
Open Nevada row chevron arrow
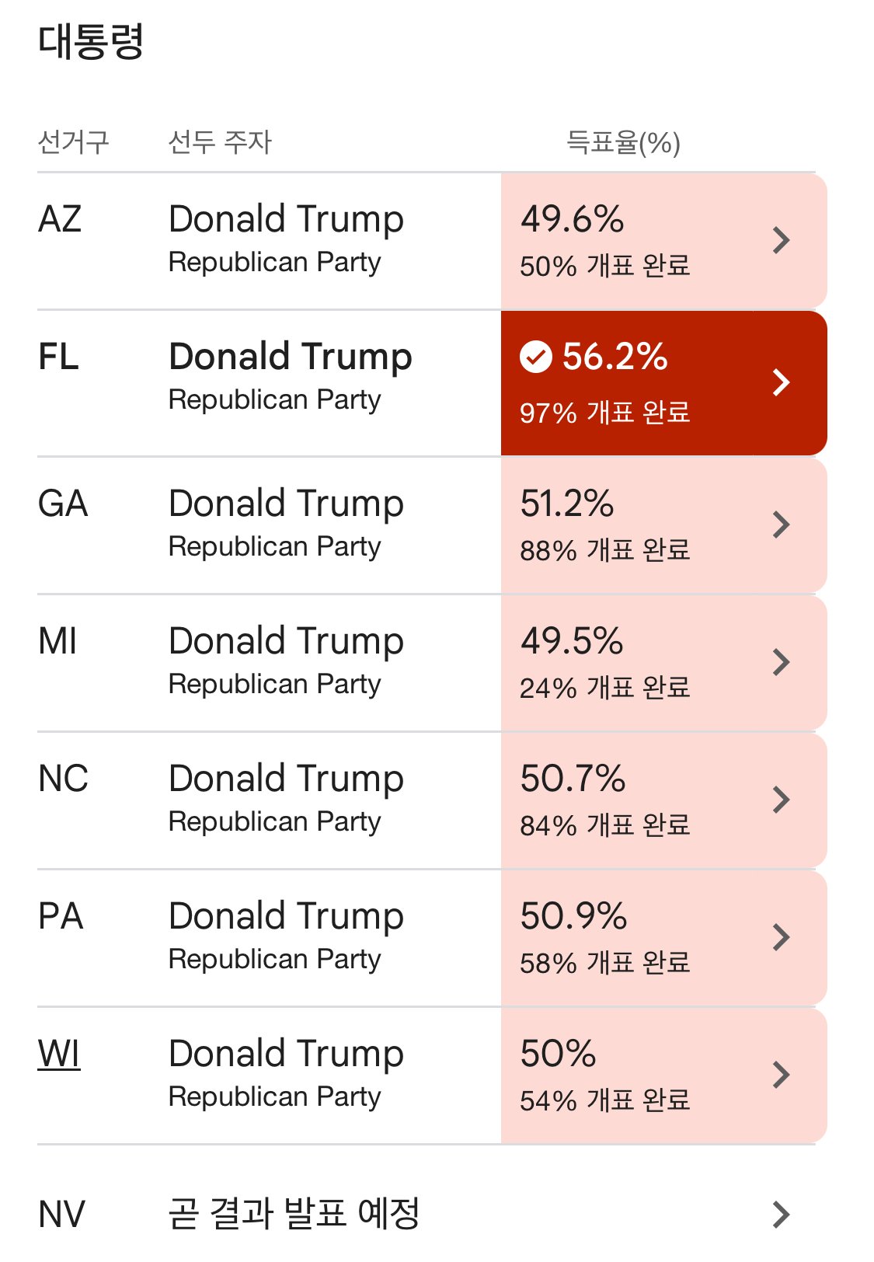(781, 1214)
